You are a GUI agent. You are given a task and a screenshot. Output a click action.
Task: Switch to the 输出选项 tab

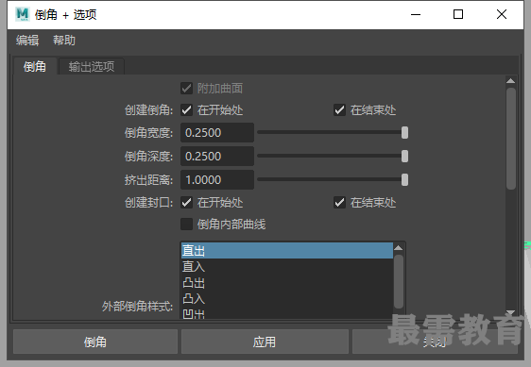click(92, 66)
